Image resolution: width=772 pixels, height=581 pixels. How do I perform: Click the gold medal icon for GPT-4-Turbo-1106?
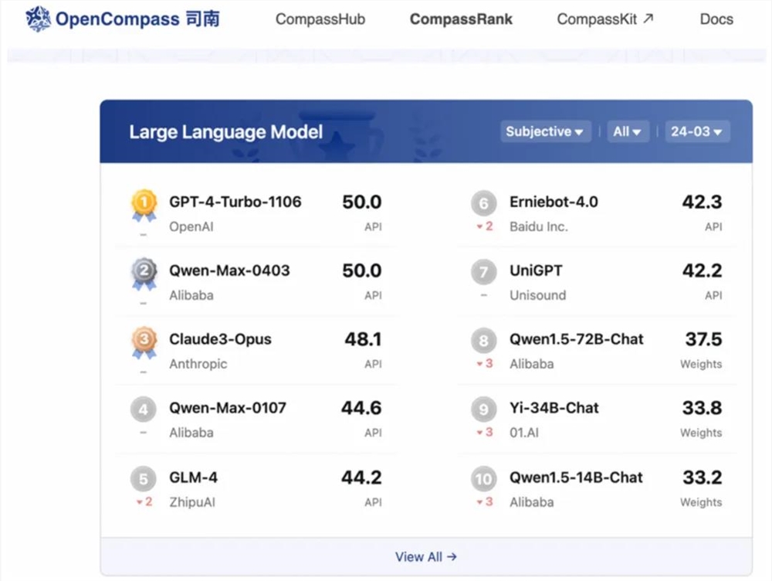click(x=143, y=202)
